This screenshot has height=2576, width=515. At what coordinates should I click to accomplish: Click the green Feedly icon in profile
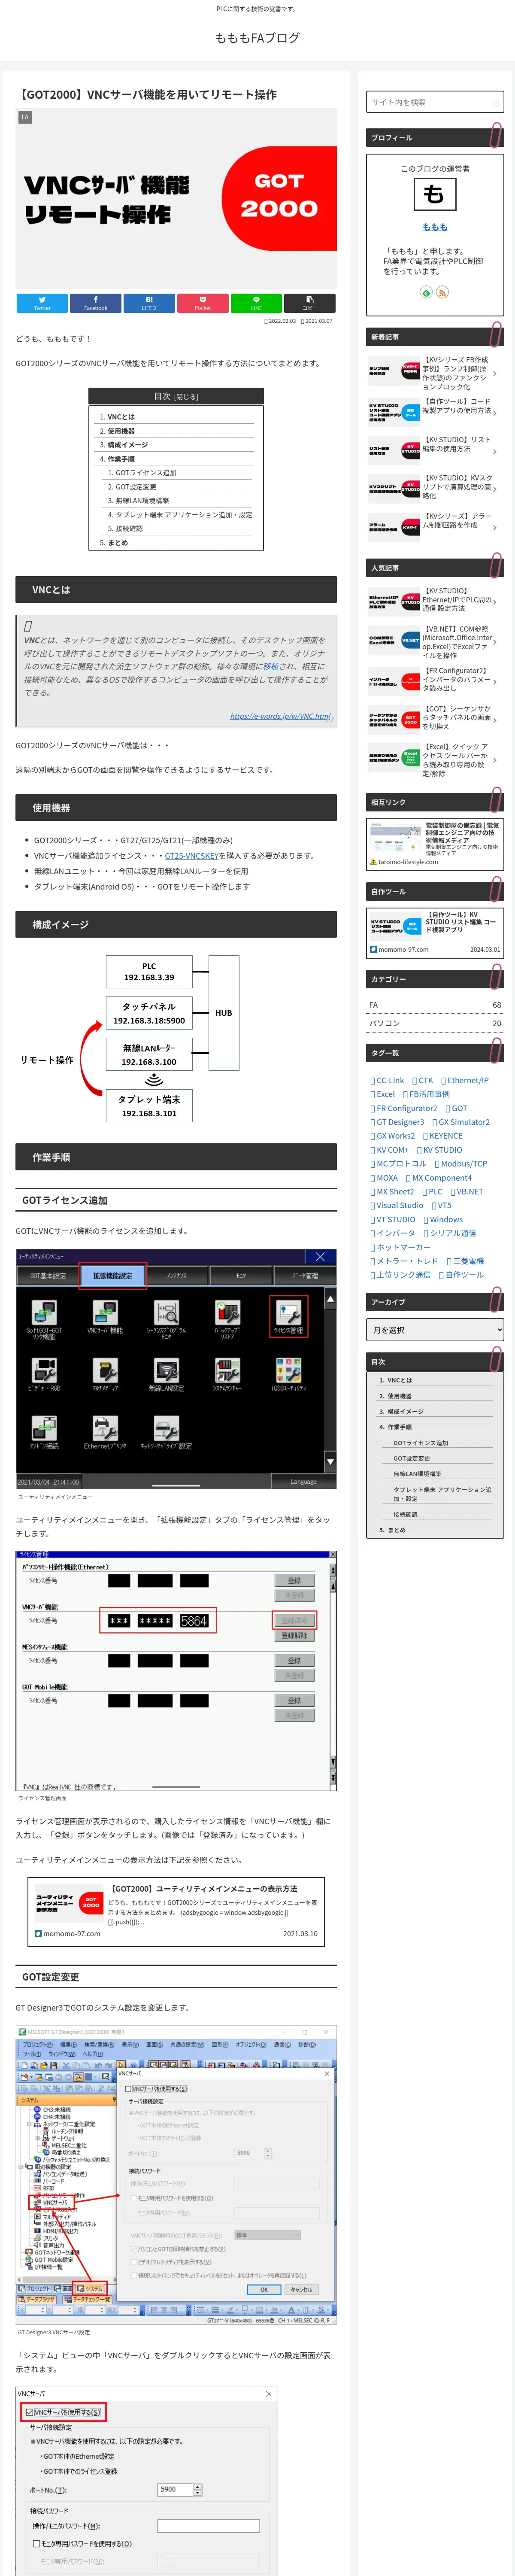[x=426, y=292]
